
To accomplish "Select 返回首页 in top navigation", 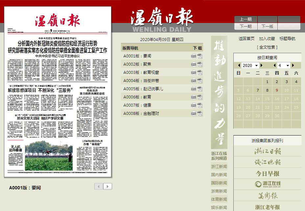I will coord(246,39).
